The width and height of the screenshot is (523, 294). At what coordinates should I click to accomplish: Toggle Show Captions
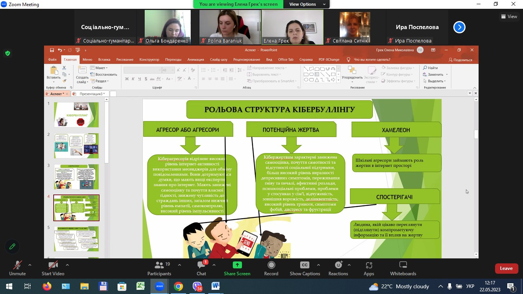click(x=305, y=268)
